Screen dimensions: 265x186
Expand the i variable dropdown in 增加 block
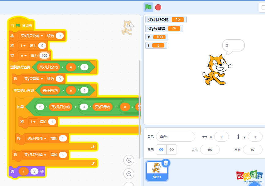pyautogui.click(x=33, y=122)
